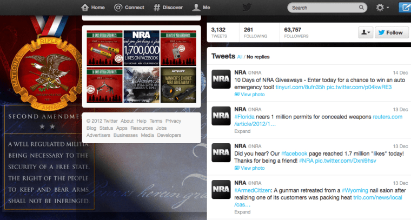Screen dimensions: 411x220
Task: Open the Apps footer link
Action: [x=122, y=128]
